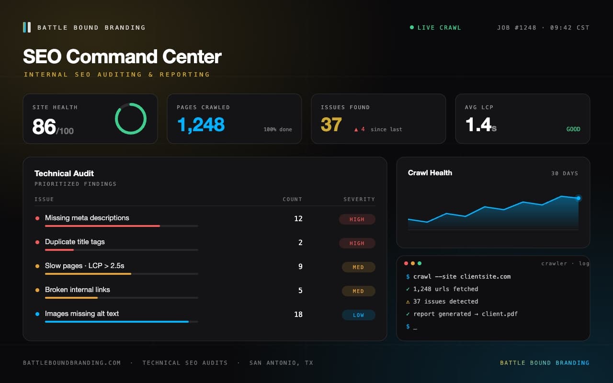Click the count 18 for Images missing alt text
The width and height of the screenshot is (613, 383).
tap(298, 315)
